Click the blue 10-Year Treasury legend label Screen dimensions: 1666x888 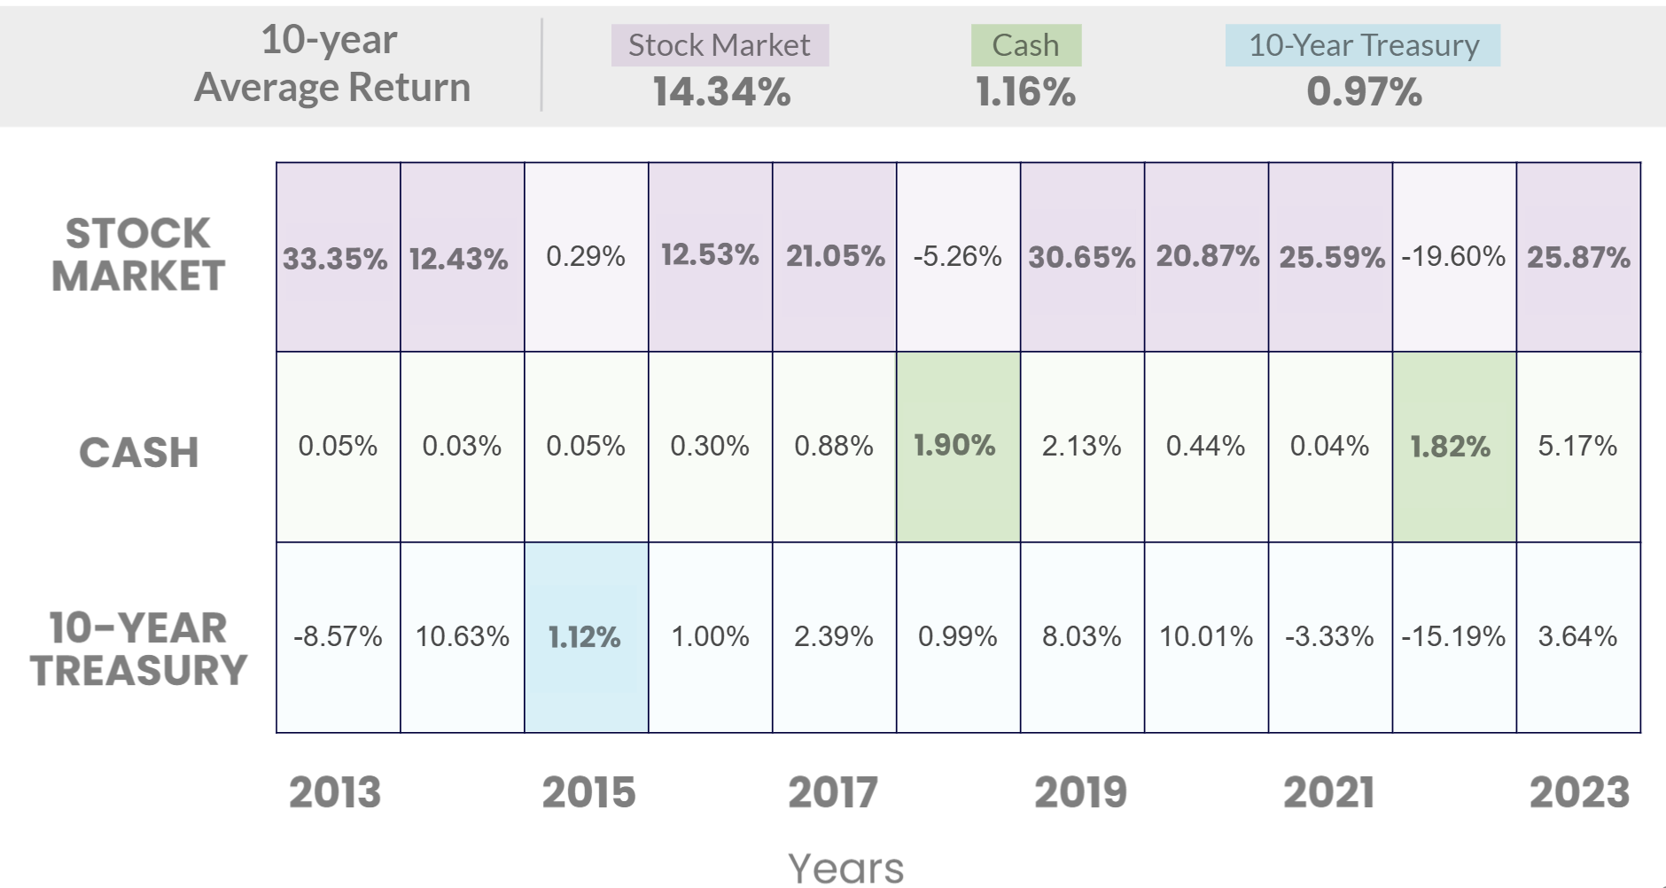click(x=1363, y=45)
